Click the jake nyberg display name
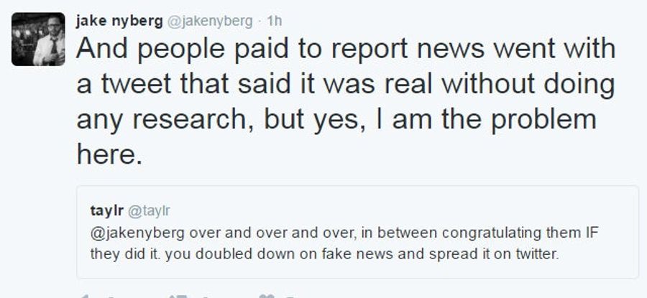This screenshot has width=647, height=298. [x=119, y=21]
